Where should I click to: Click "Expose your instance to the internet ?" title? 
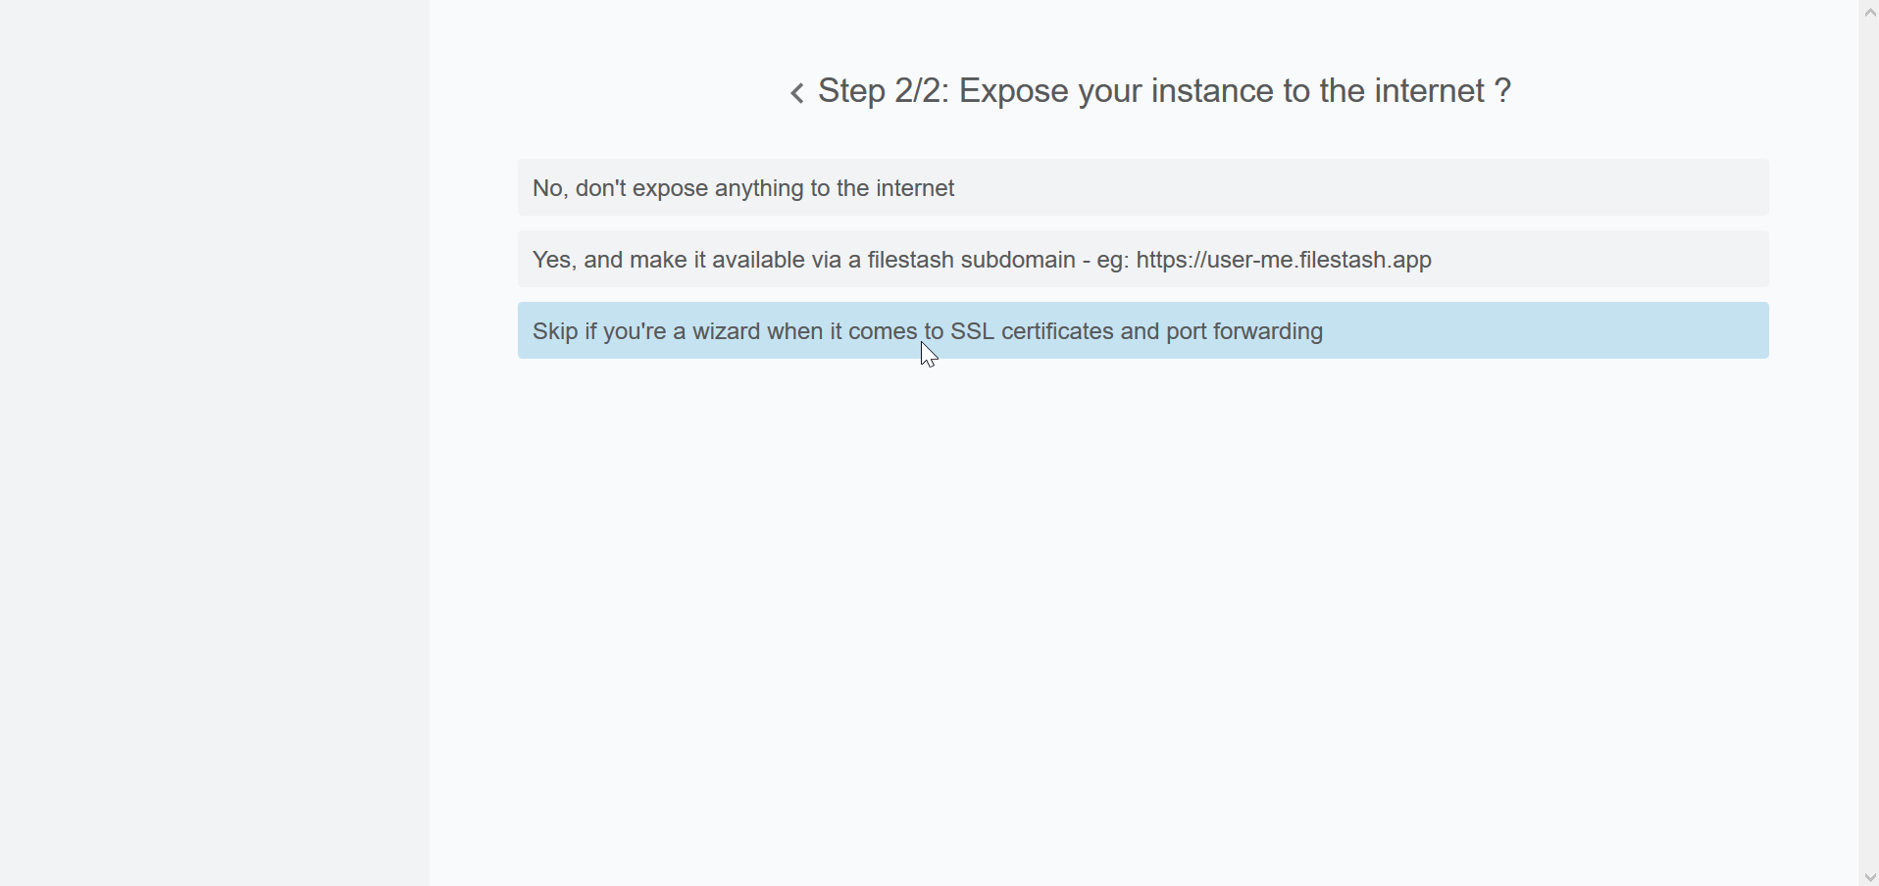pos(1235,91)
